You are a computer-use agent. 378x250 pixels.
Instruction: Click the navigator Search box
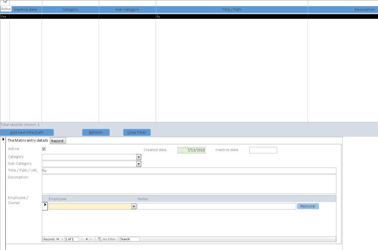130,239
